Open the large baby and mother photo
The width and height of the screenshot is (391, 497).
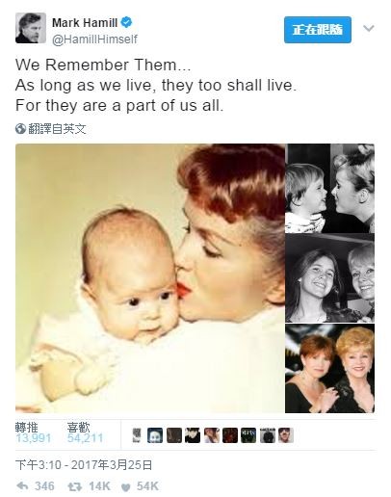[x=150, y=278]
